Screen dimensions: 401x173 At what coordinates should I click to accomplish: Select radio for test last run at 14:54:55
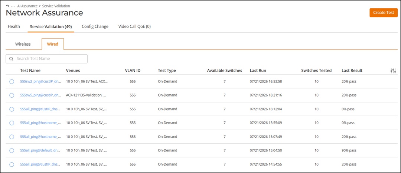pyautogui.click(x=12, y=164)
